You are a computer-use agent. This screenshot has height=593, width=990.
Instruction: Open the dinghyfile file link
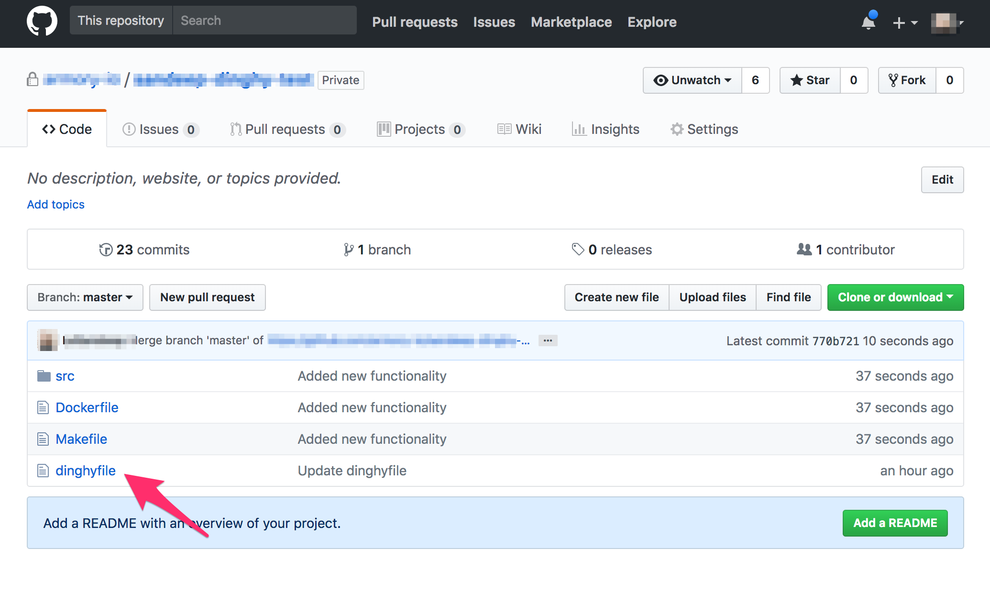click(x=86, y=471)
